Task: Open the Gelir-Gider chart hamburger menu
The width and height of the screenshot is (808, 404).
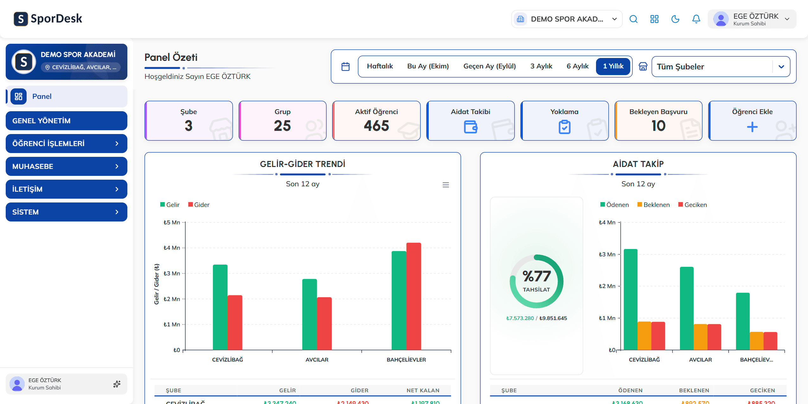Action: 446,185
